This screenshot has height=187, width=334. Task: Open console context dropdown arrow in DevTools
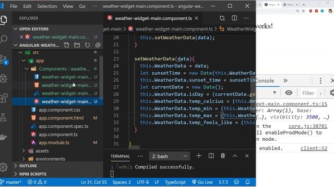coord(275,92)
